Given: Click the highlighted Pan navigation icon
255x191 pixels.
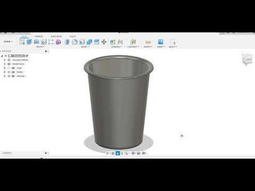Looking at the screenshot, I should click(x=117, y=153).
